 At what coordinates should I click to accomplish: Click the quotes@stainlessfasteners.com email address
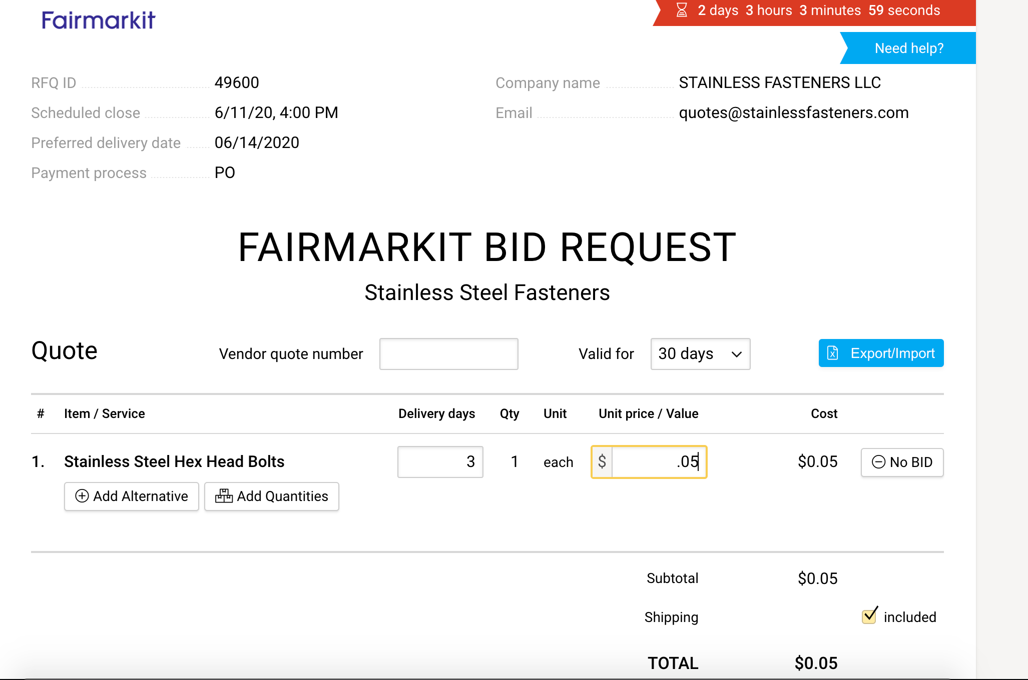click(x=793, y=112)
